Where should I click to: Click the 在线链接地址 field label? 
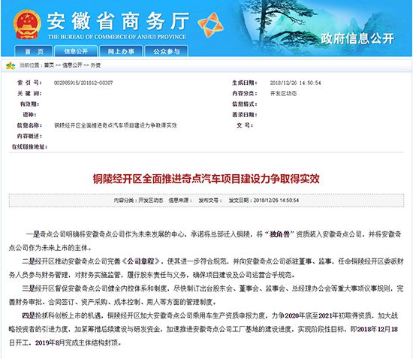29,146
